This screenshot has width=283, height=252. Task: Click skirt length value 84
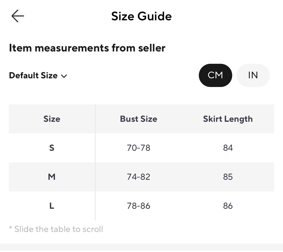(x=228, y=148)
